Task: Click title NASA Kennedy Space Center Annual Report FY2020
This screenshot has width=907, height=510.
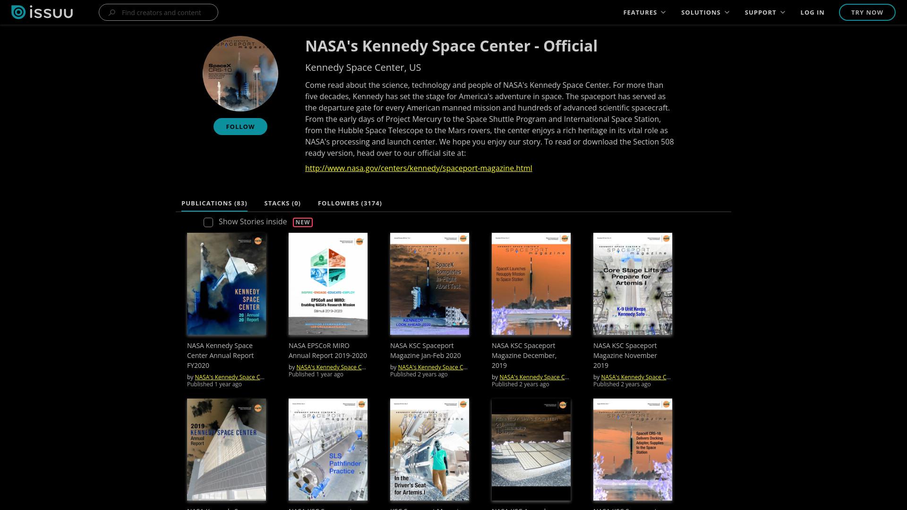Action: coord(221,356)
